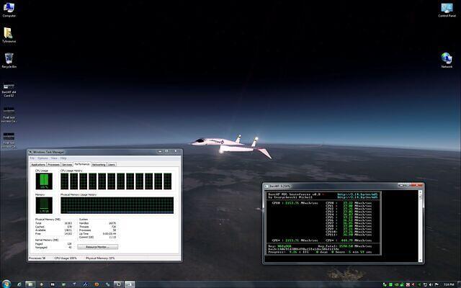
Task: Switch to the Processes tab
Action: point(54,164)
